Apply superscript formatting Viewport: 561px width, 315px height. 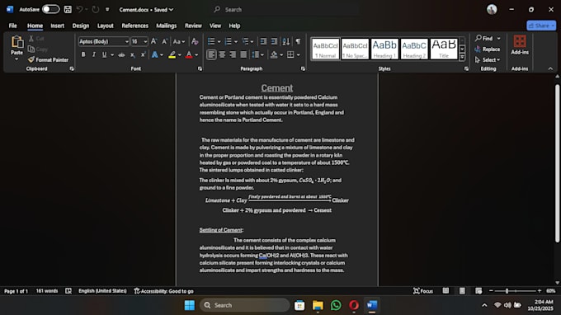coord(143,54)
